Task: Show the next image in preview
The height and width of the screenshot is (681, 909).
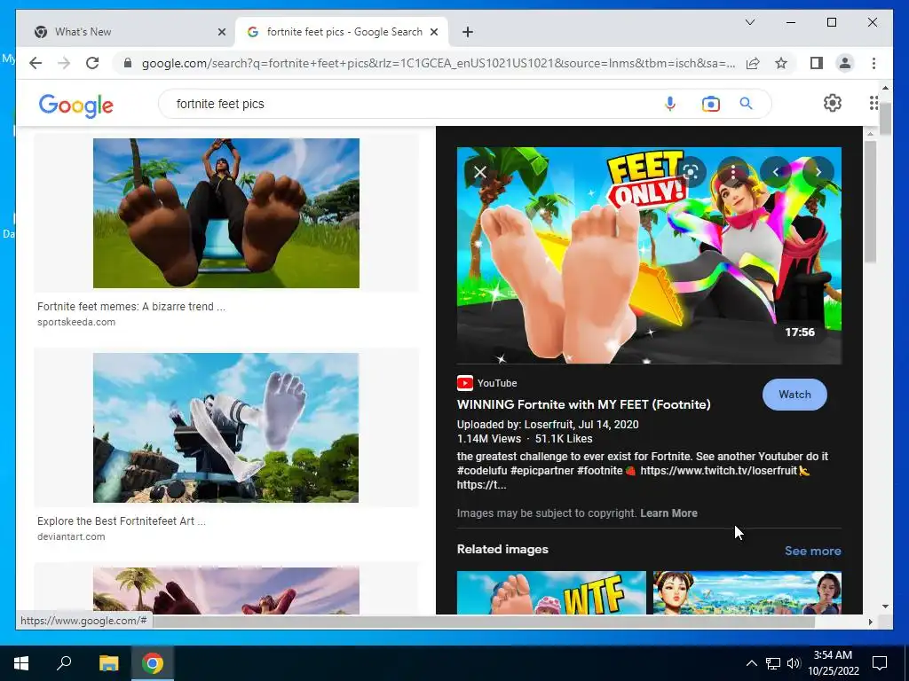Action: click(x=818, y=172)
